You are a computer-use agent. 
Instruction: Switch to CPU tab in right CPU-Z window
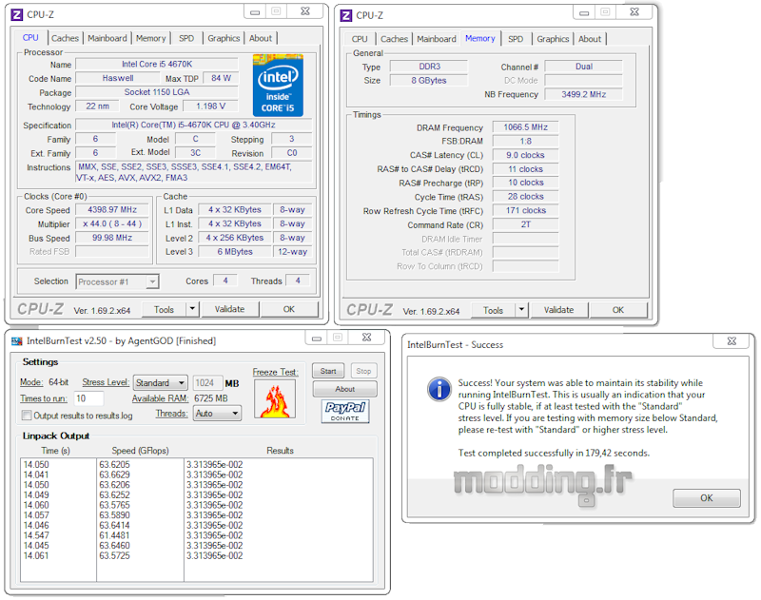click(360, 39)
